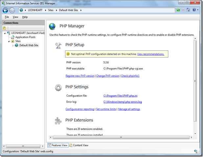Screen dimensions: 203x157
Task: Click the Sites folder icon
Action: (x=13, y=41)
